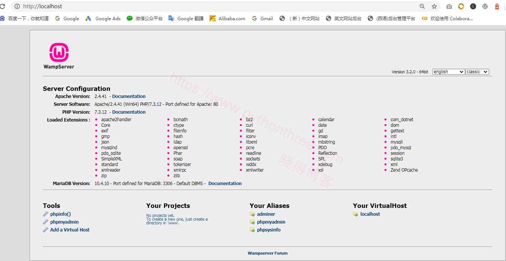The image size is (506, 261).
Task: Click the Google Translate bookmark icon
Action: click(172, 18)
